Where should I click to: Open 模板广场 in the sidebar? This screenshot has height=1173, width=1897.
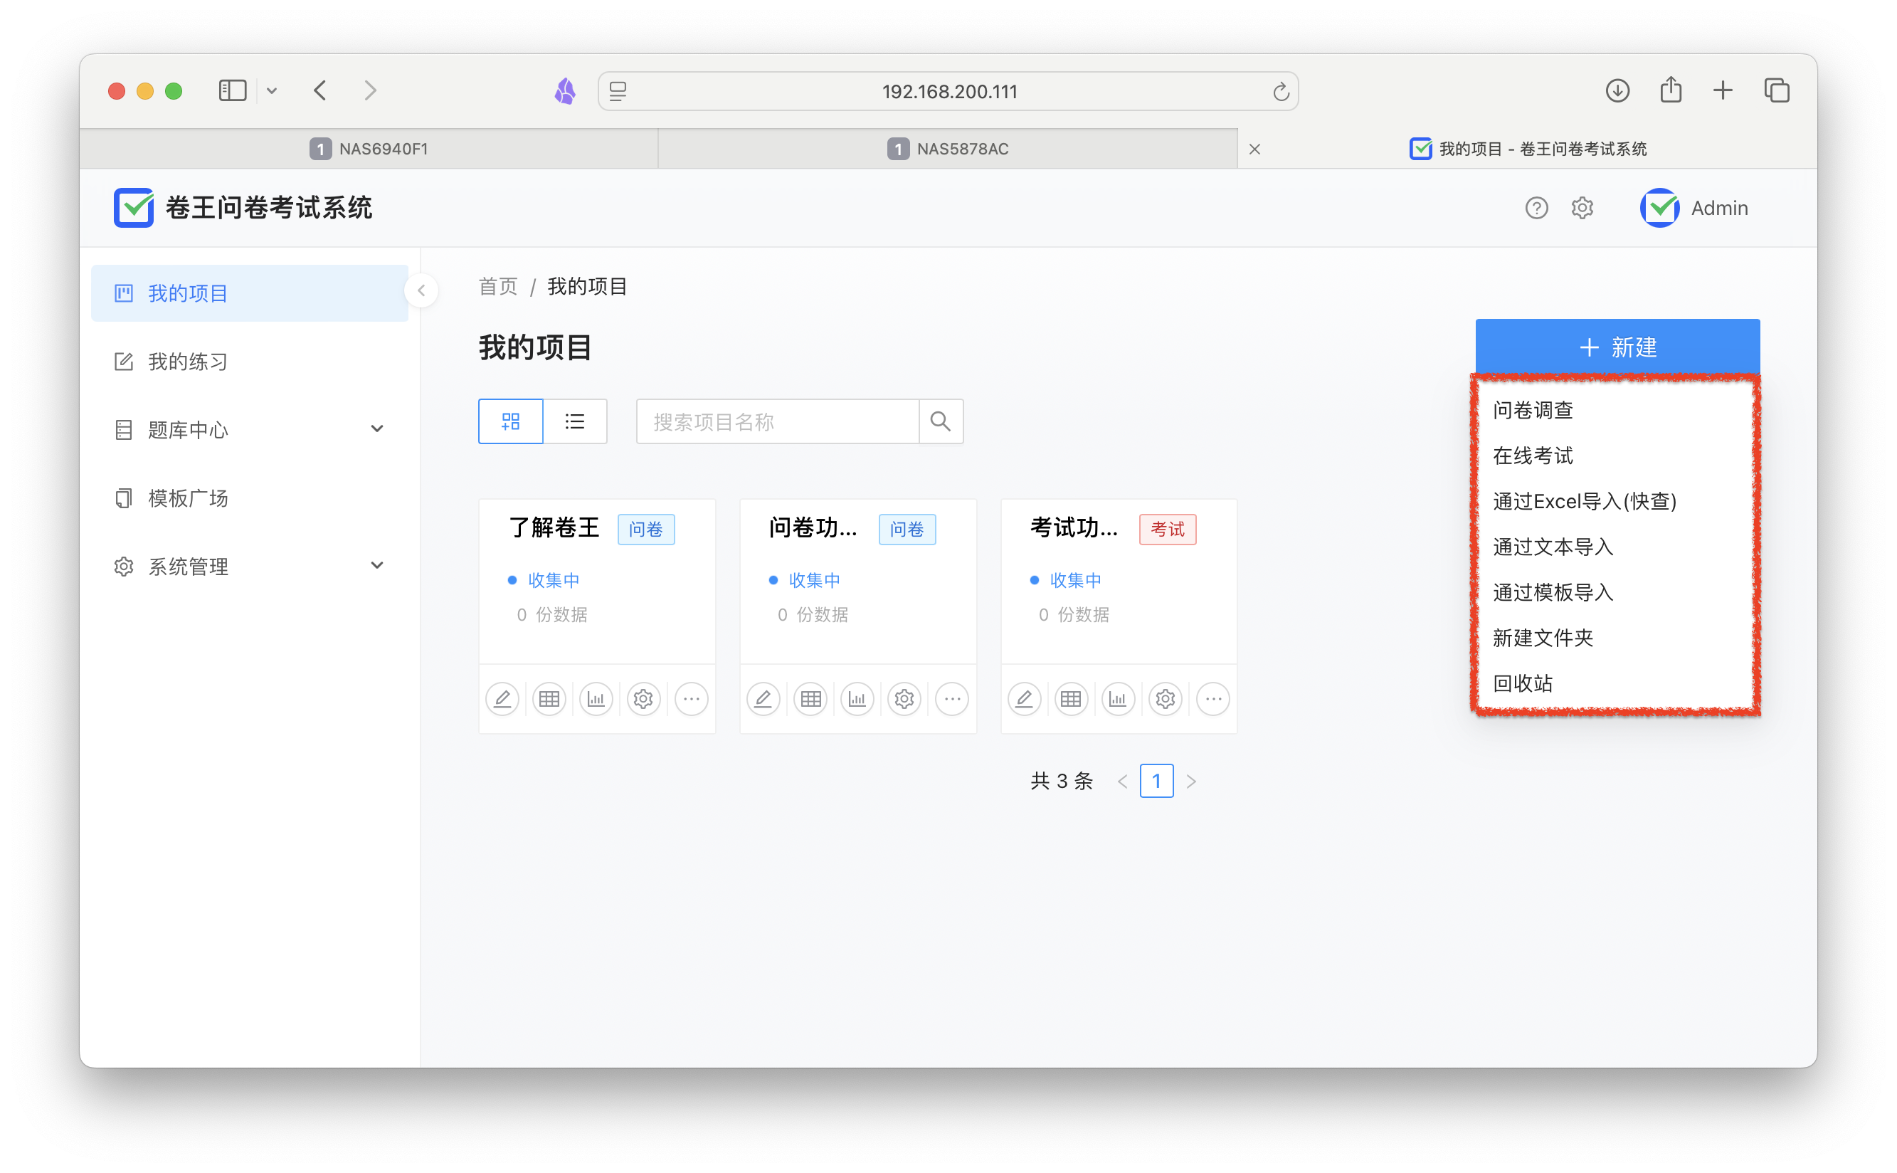pyautogui.click(x=250, y=498)
